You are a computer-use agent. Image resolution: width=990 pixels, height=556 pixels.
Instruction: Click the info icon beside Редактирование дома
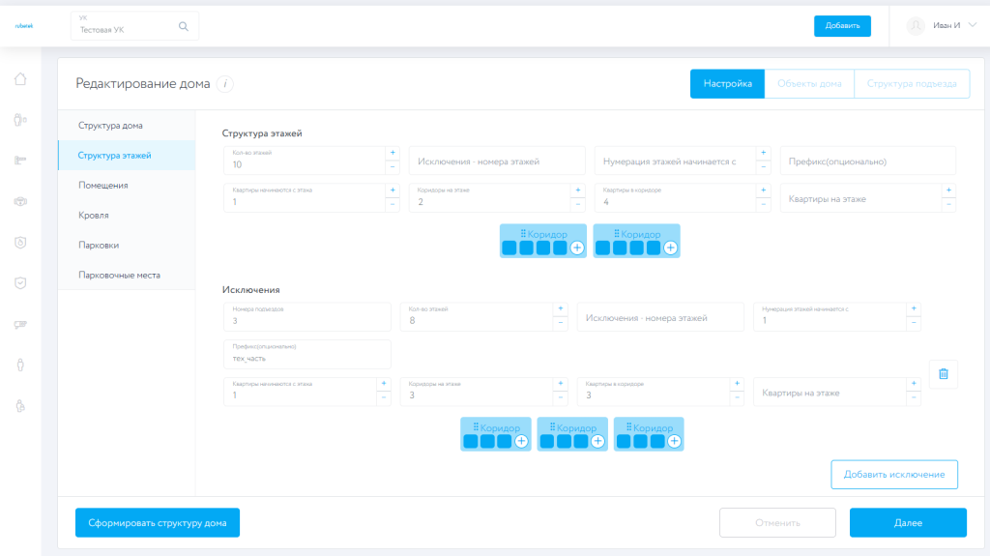tap(225, 84)
